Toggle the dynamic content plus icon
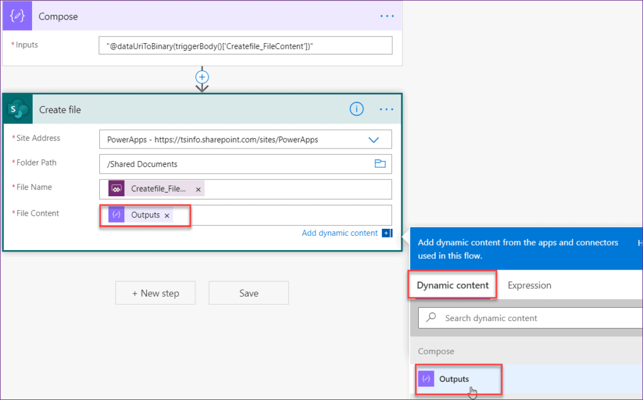643x400 pixels. pyautogui.click(x=387, y=233)
